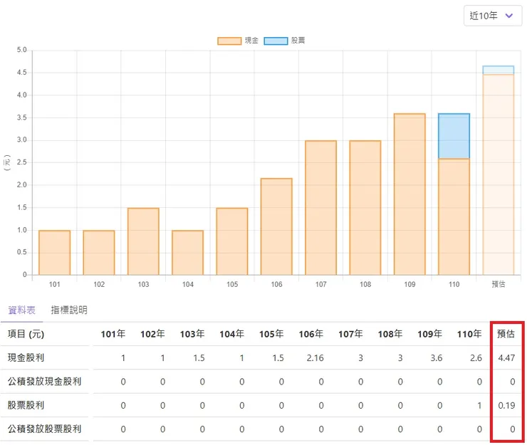Click the 0.19 estimated stock dividend cell
The width and height of the screenshot is (527, 445).
point(506,405)
